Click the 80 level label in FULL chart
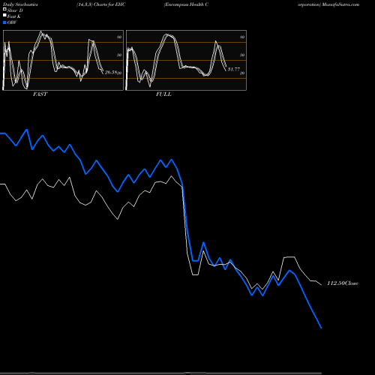The image size is (375, 375). tap(242, 37)
